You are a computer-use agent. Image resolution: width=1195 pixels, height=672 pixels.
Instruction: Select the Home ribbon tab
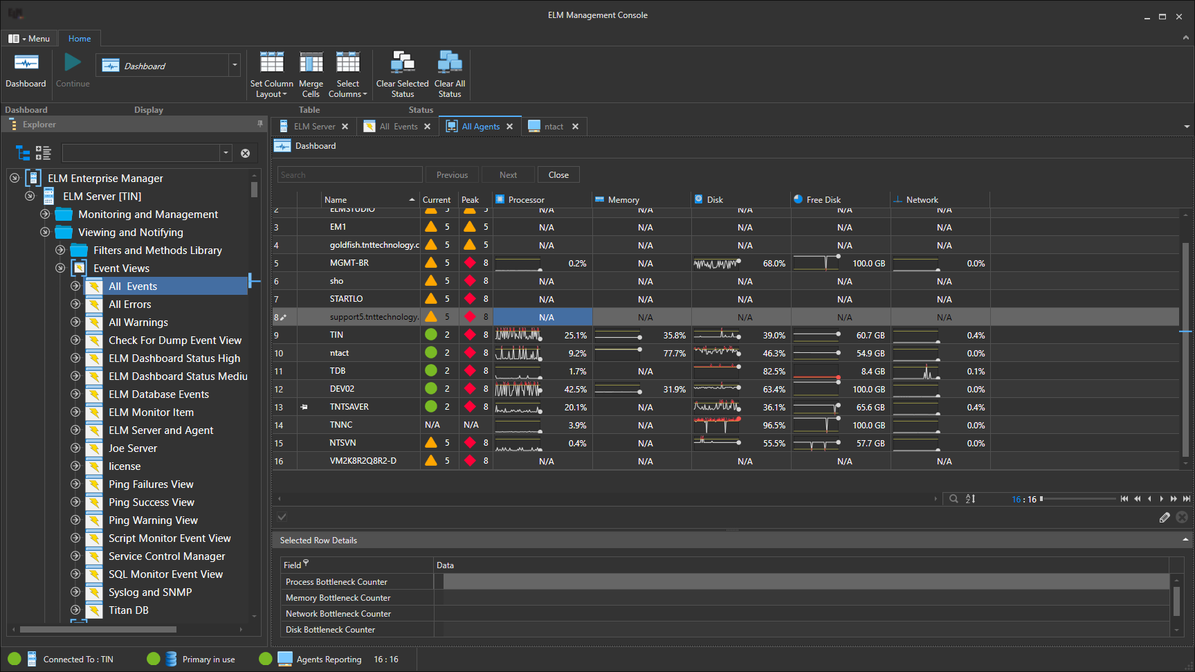(x=80, y=39)
